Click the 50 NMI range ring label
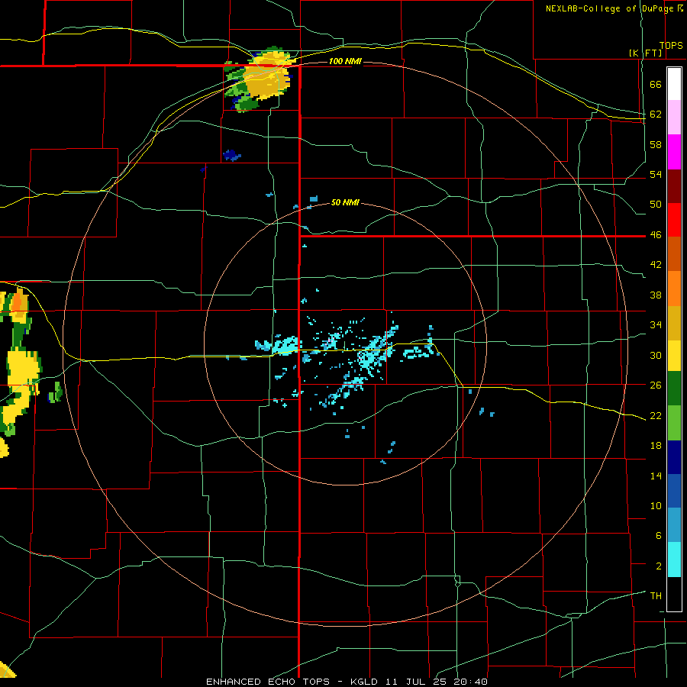The width and height of the screenshot is (687, 687). 345,202
